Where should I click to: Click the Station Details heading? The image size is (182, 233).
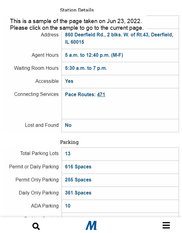(x=77, y=10)
